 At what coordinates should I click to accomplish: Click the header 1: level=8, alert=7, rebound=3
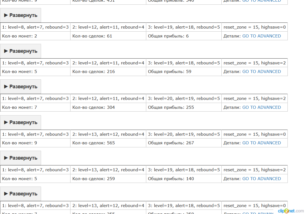pos(35,27)
